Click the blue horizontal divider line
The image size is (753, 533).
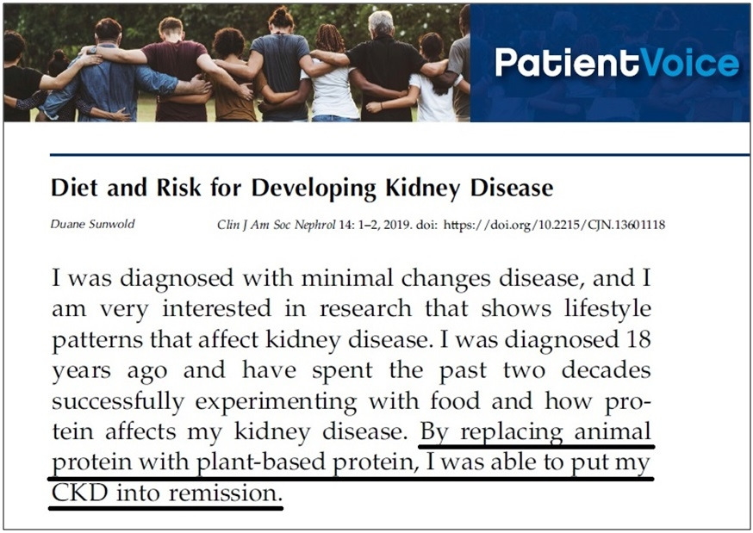point(400,155)
